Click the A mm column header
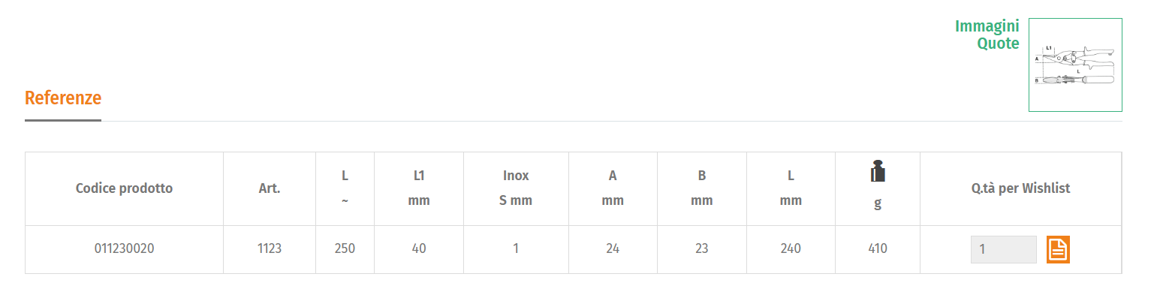This screenshot has height=304, width=1160. (x=613, y=188)
